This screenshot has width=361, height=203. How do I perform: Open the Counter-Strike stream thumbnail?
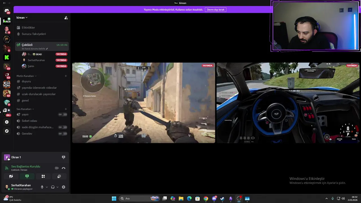(144, 103)
